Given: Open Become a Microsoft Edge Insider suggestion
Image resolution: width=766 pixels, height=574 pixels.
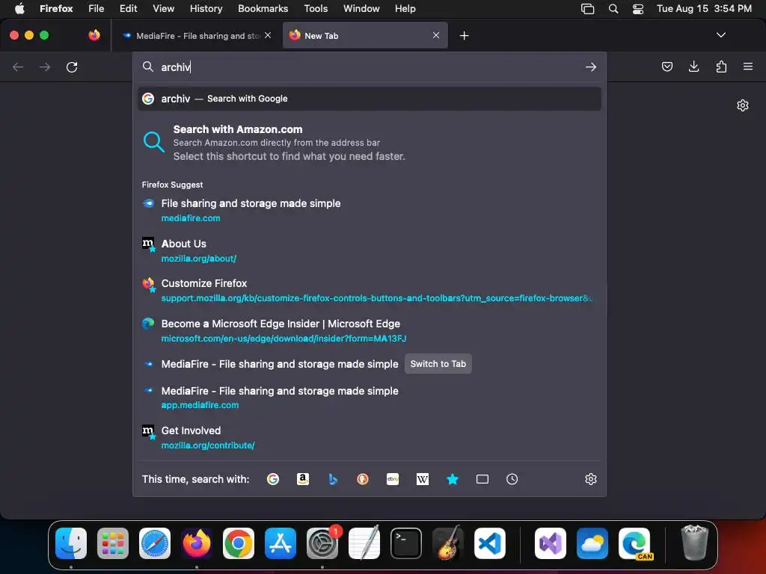Looking at the screenshot, I should point(370,331).
